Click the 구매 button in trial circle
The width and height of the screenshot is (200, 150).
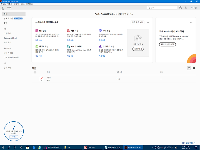click(x=14, y=137)
